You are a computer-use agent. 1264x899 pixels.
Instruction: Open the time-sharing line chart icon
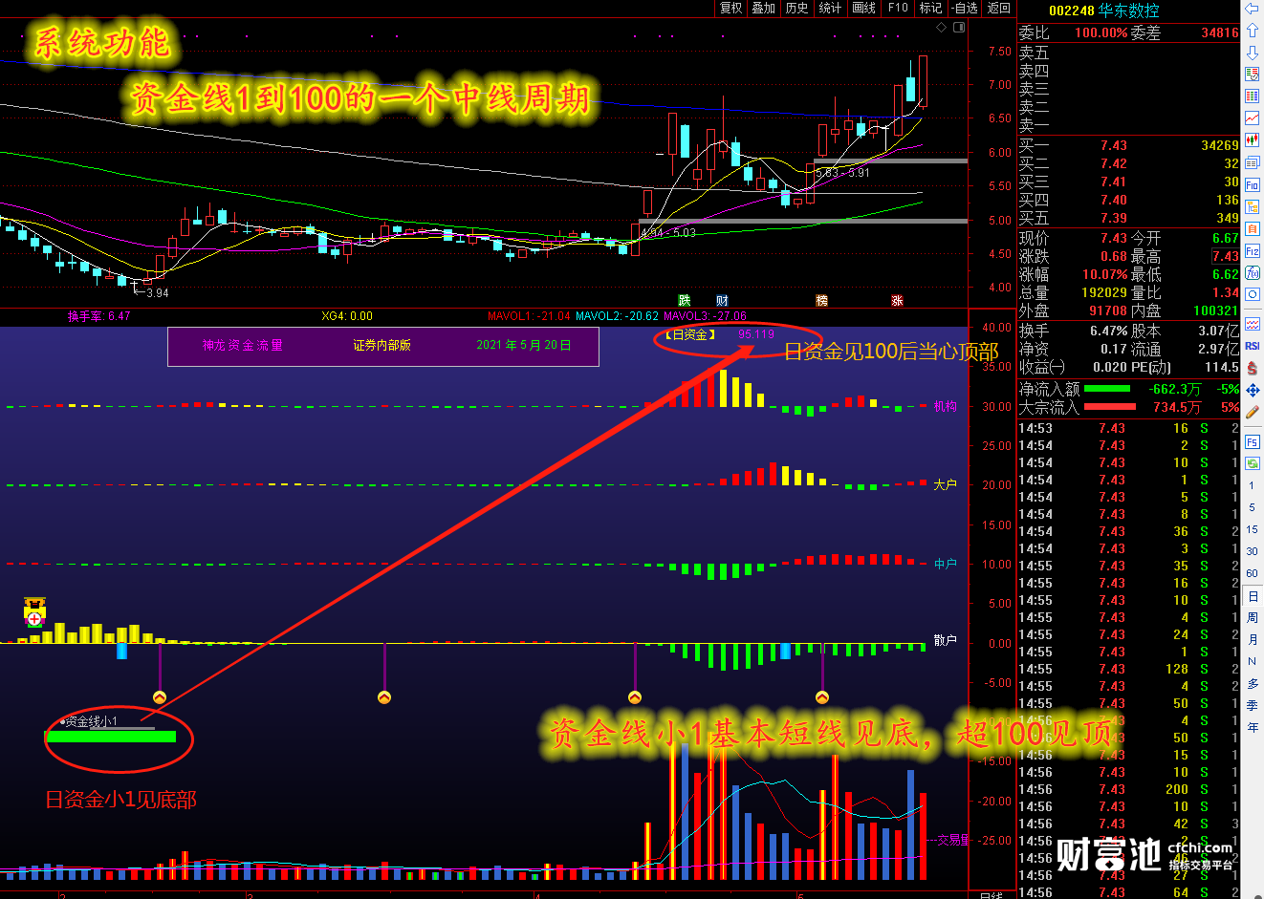(x=1252, y=118)
